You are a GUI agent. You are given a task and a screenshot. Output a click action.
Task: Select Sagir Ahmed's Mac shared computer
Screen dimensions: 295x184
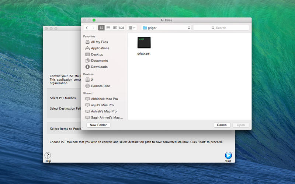tap(107, 117)
